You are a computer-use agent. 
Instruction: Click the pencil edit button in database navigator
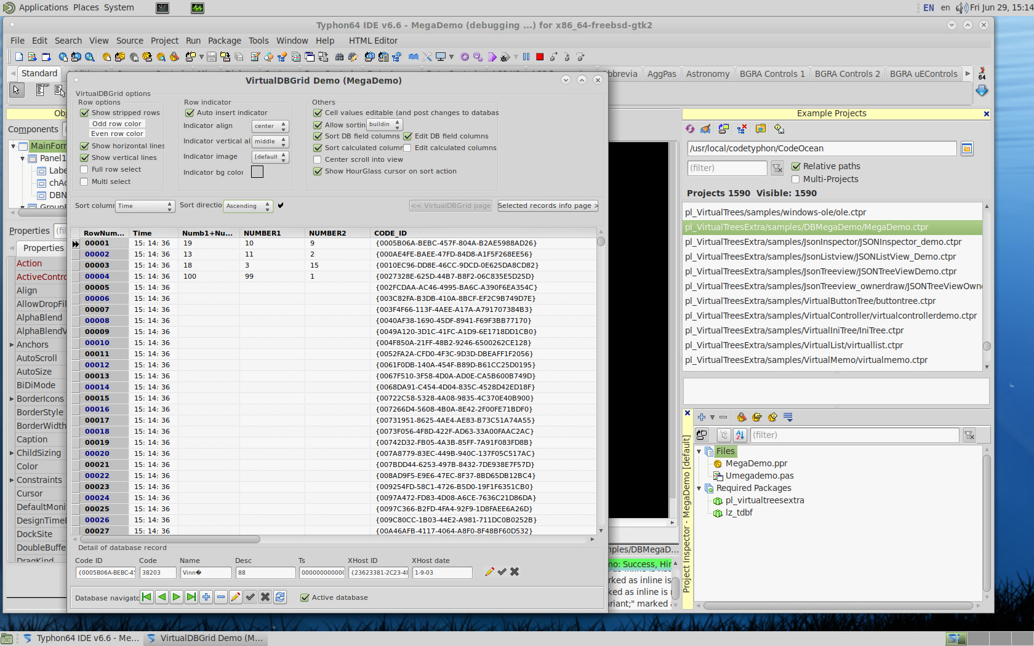pyautogui.click(x=236, y=597)
